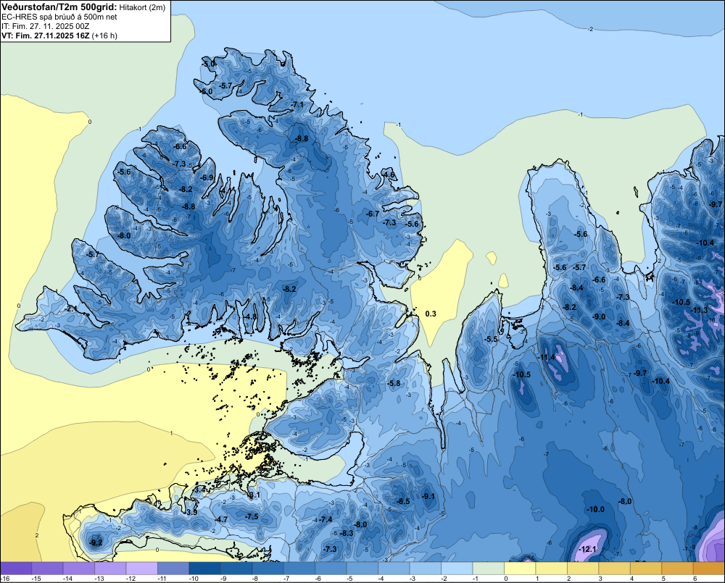Click the legend scale label -5
725x583 pixels.
click(x=350, y=579)
